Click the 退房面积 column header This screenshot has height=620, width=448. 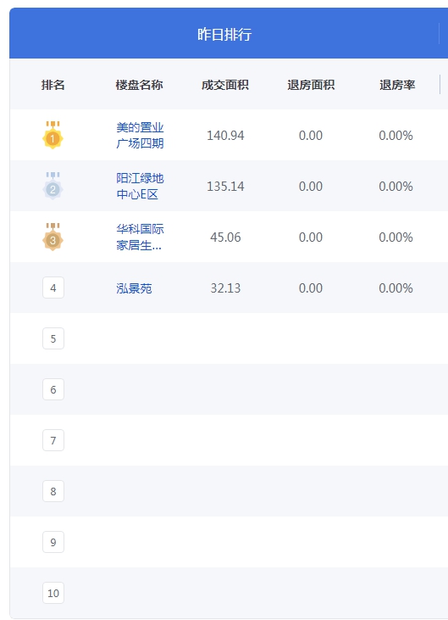311,85
